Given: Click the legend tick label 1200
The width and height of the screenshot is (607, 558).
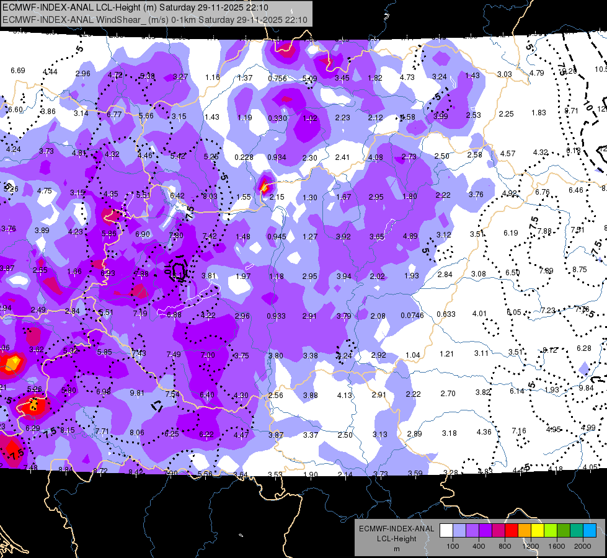Looking at the screenshot, I should [530, 546].
